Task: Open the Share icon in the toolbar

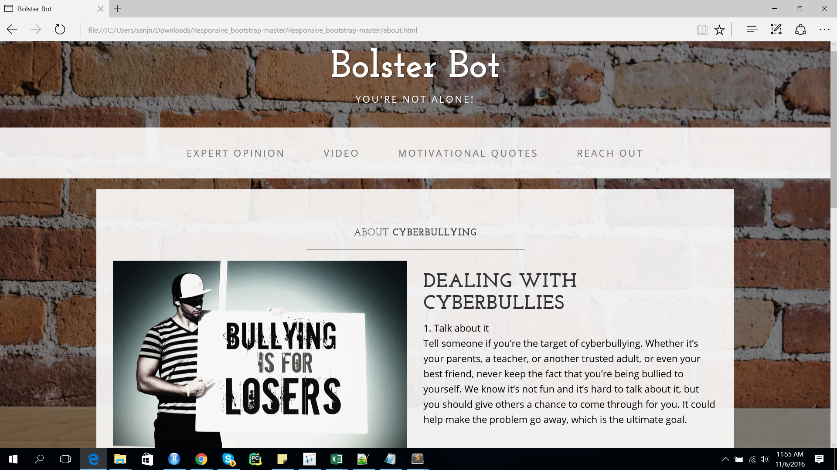Action: point(800,30)
